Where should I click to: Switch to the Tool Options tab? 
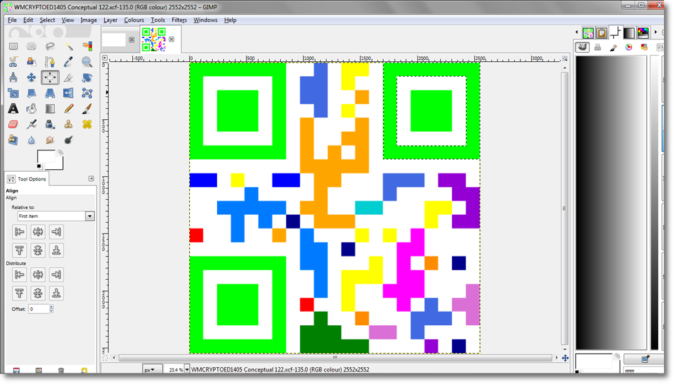click(27, 179)
